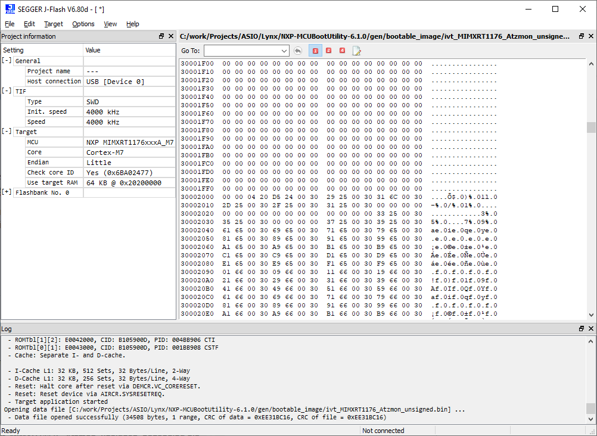Open the Target menu
Screen dimensions: 597x436
pos(54,24)
